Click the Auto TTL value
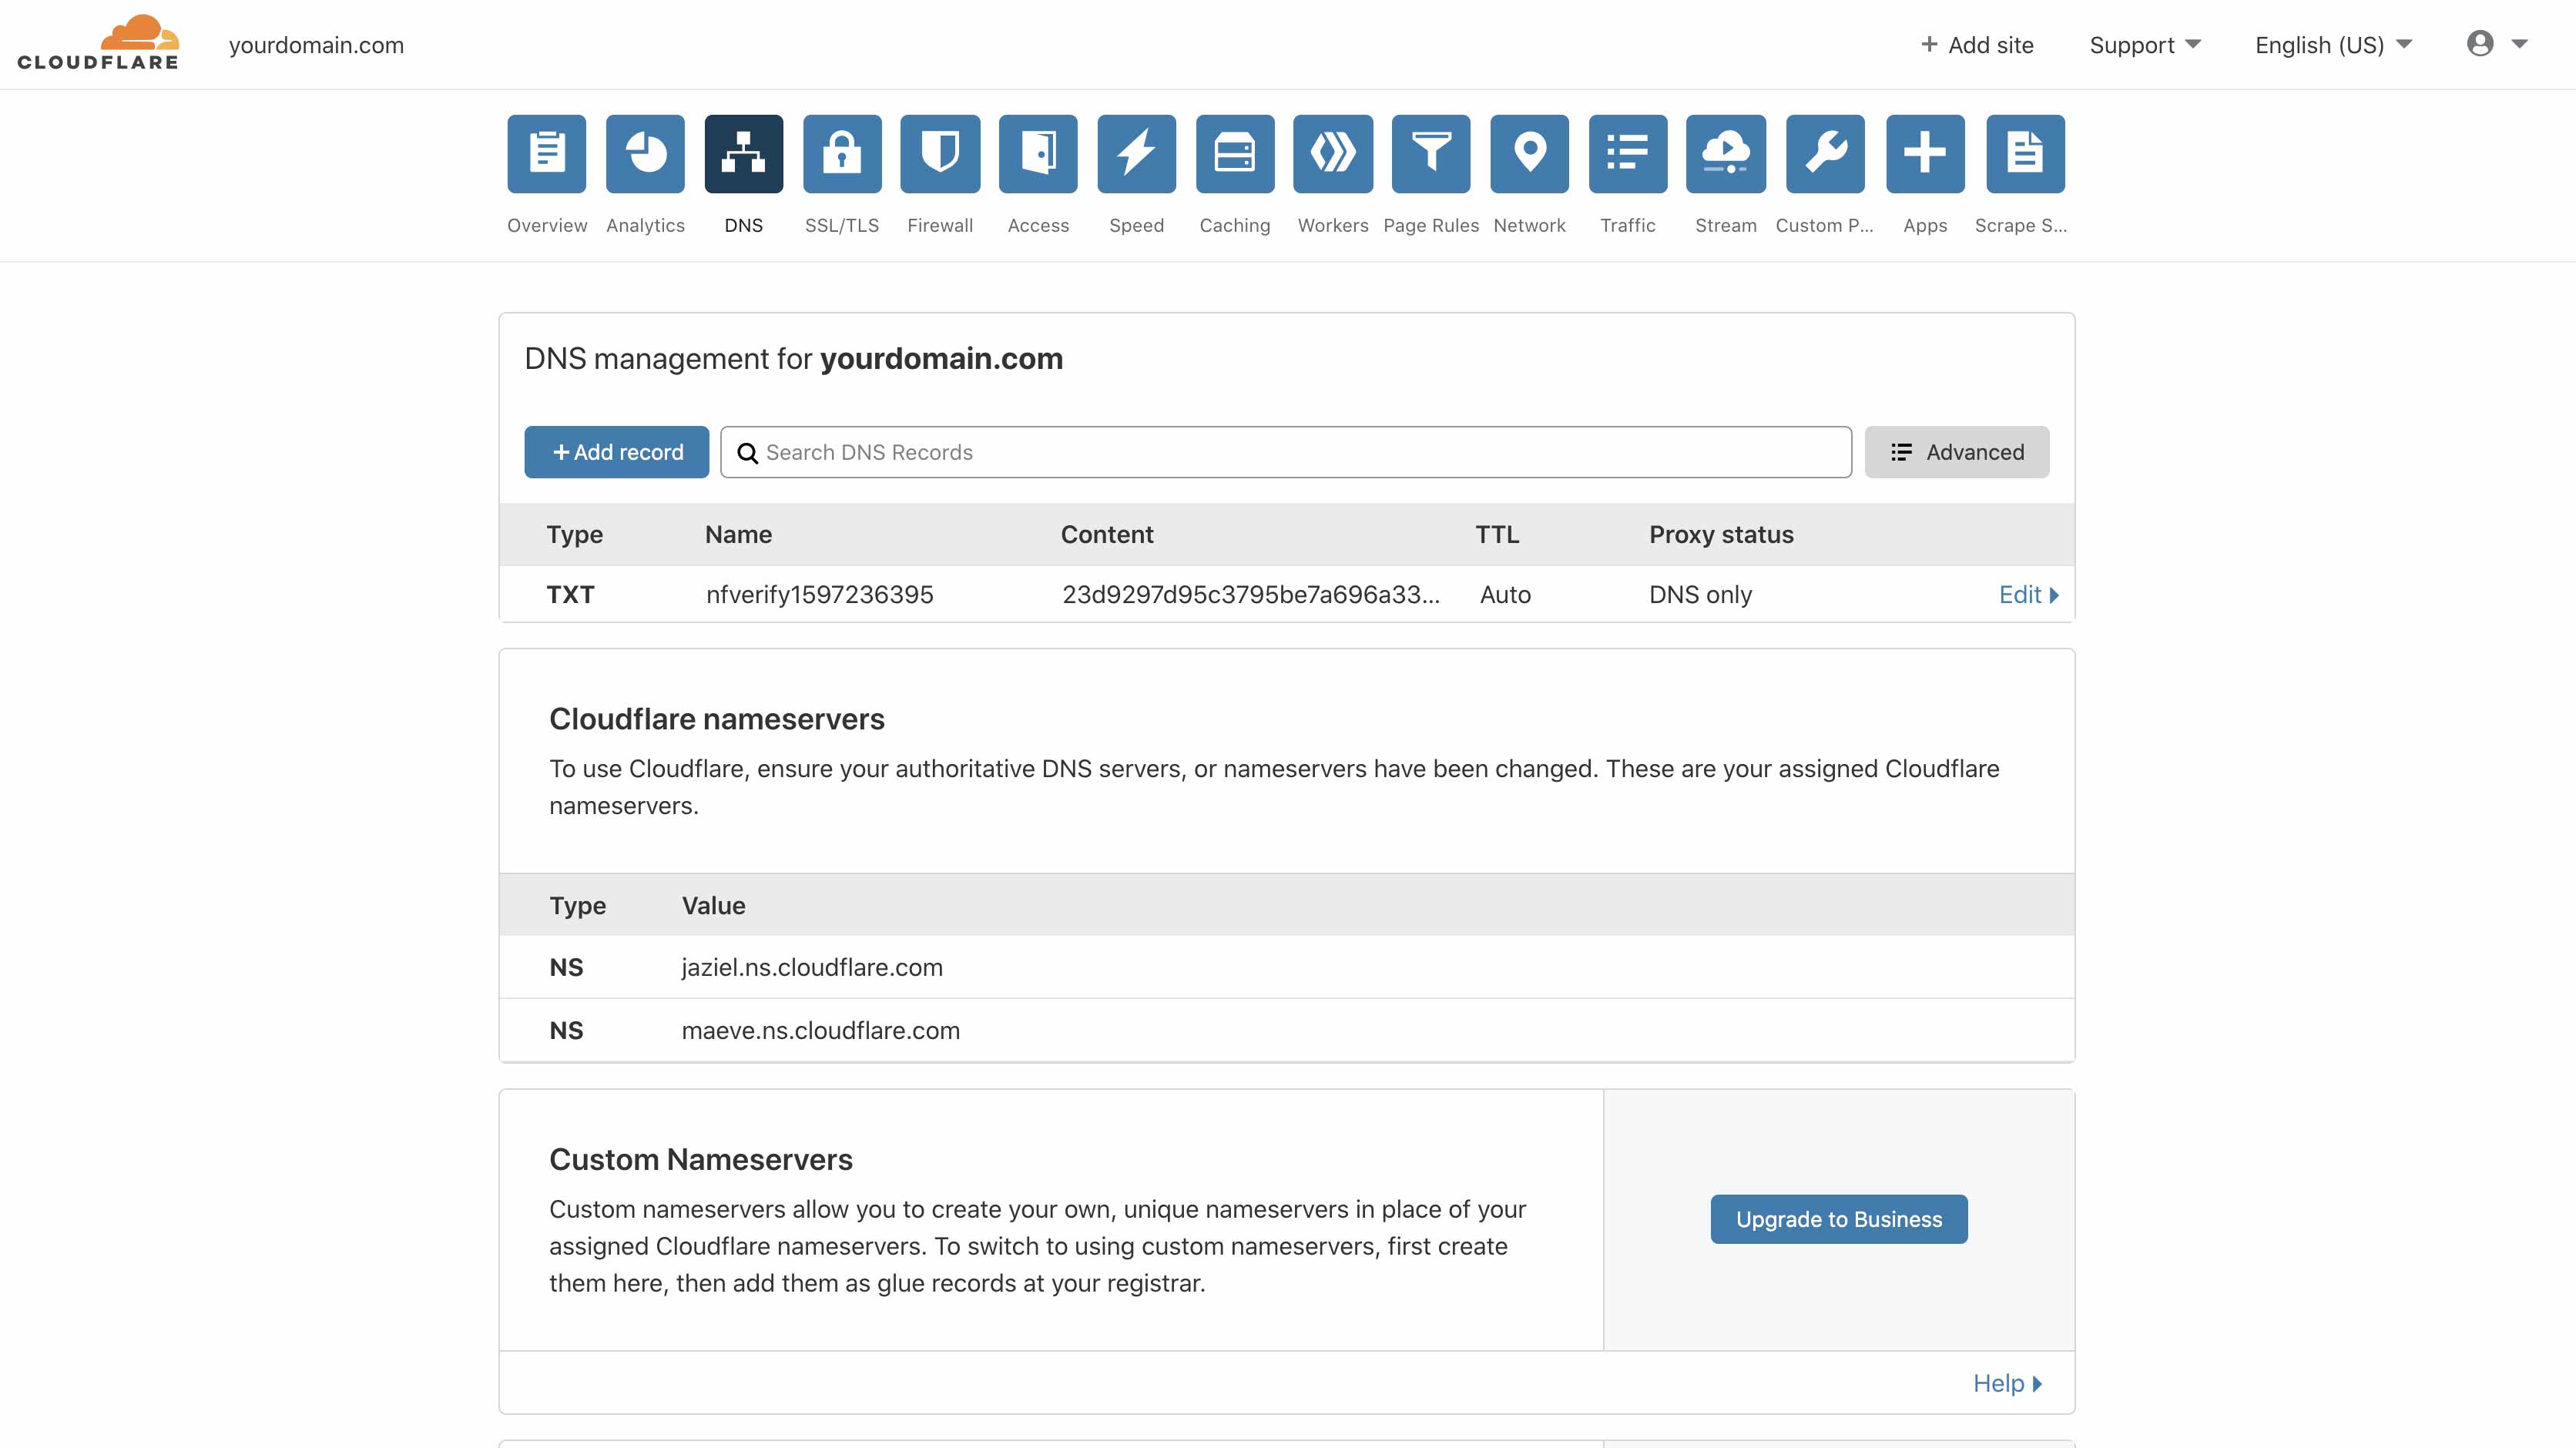This screenshot has height=1448, width=2576. click(1505, 595)
